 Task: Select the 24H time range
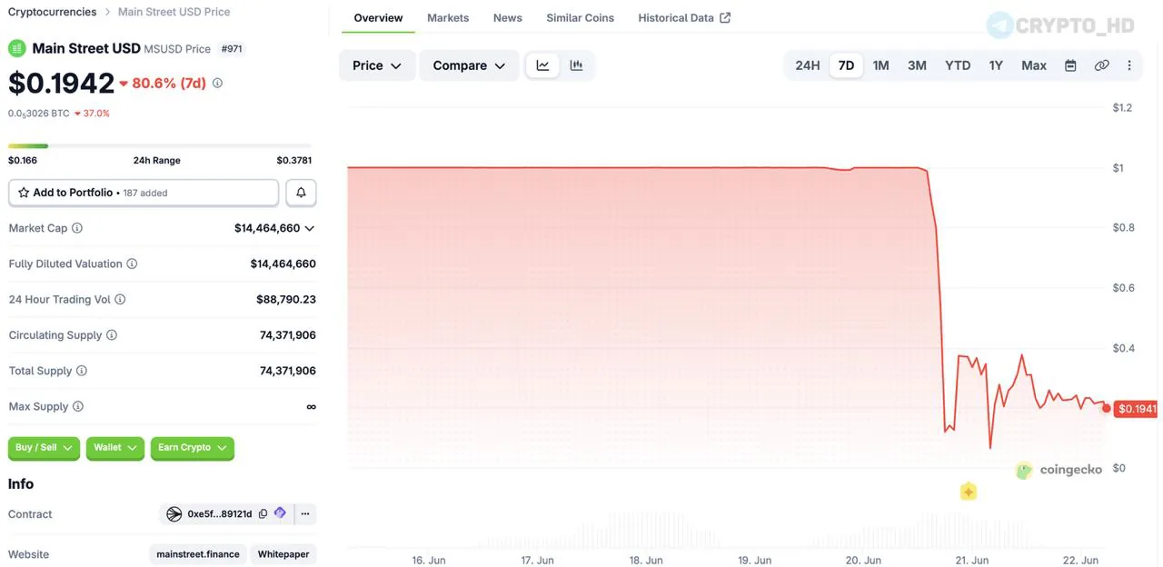808,65
